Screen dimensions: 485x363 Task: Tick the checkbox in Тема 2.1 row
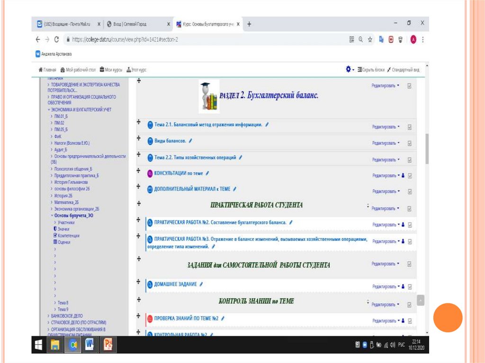(x=410, y=127)
